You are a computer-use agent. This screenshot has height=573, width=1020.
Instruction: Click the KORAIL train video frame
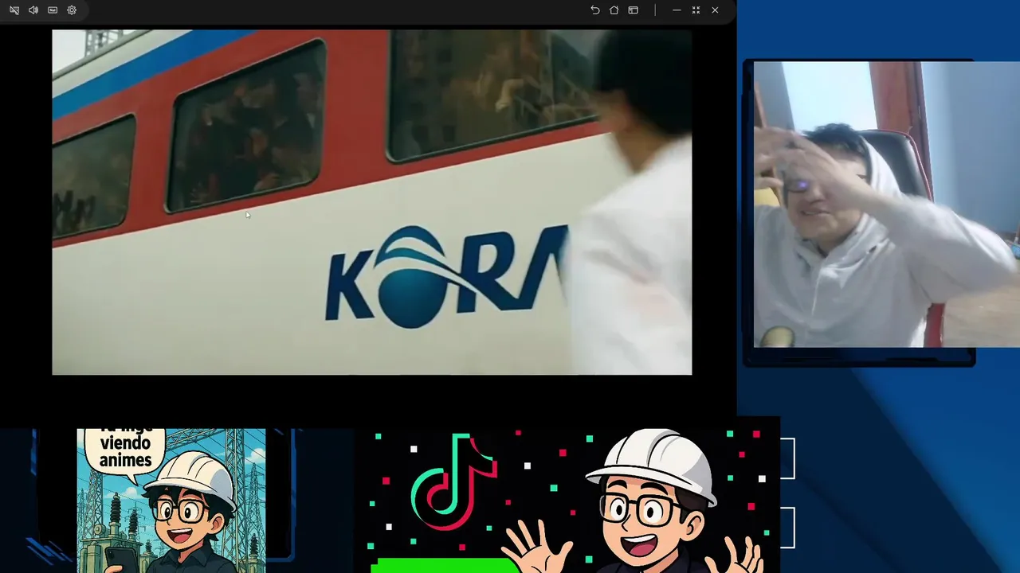click(x=372, y=202)
